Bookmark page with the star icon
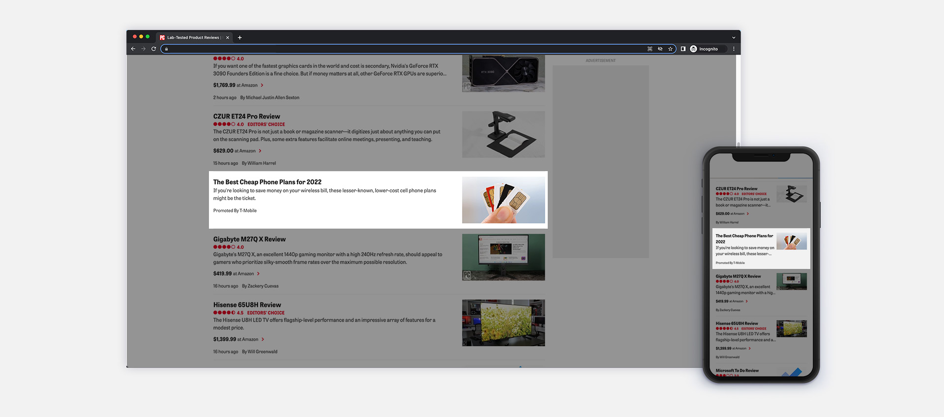The height and width of the screenshot is (417, 944). [x=670, y=49]
